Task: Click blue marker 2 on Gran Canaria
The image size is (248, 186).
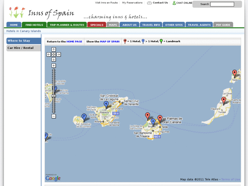Action: [153, 122]
